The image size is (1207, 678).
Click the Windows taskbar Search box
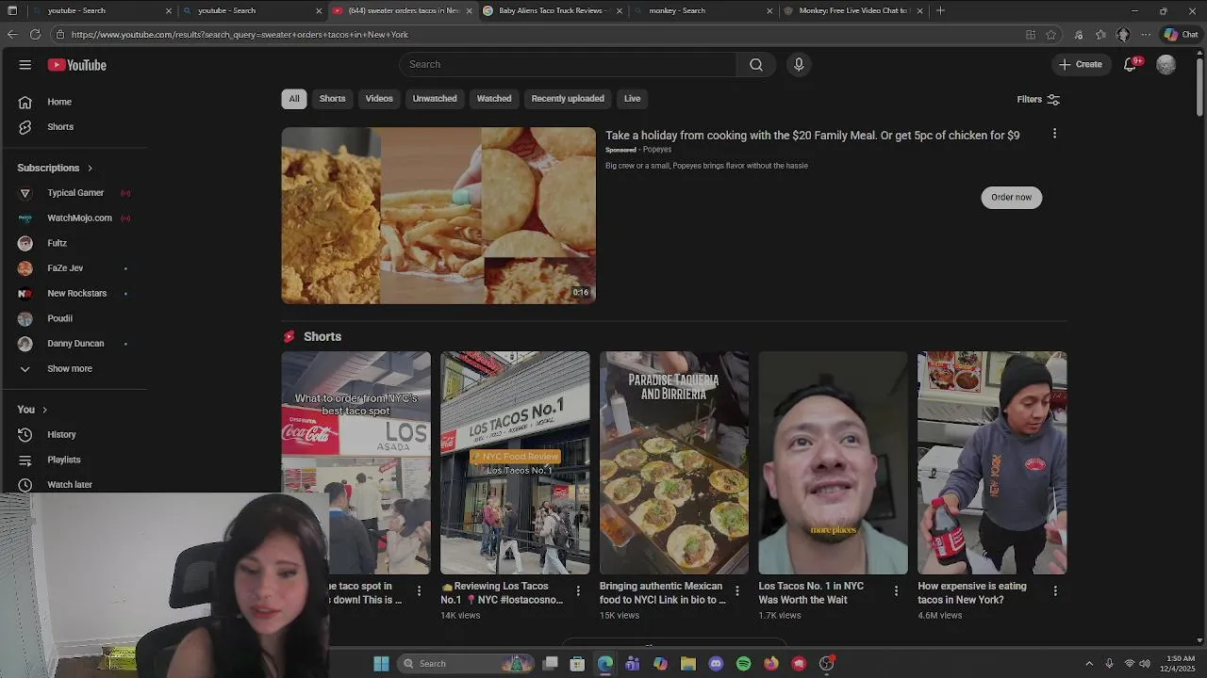point(467,664)
